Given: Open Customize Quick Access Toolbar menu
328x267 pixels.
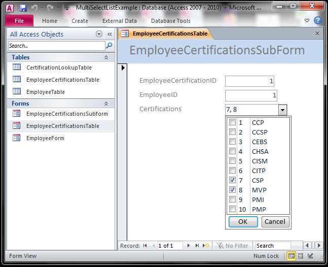Looking at the screenshot, I should pyautogui.click(x=67, y=9).
